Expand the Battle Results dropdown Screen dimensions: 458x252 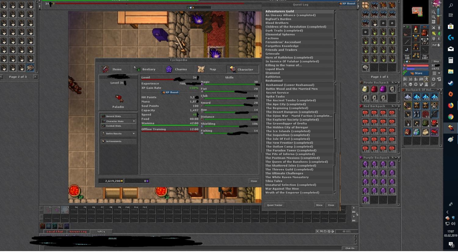118,134
